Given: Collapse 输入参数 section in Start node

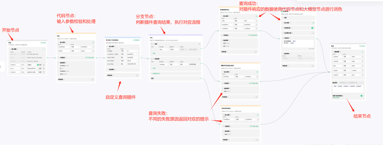Looking at the screenshot, I should point(10,49).
